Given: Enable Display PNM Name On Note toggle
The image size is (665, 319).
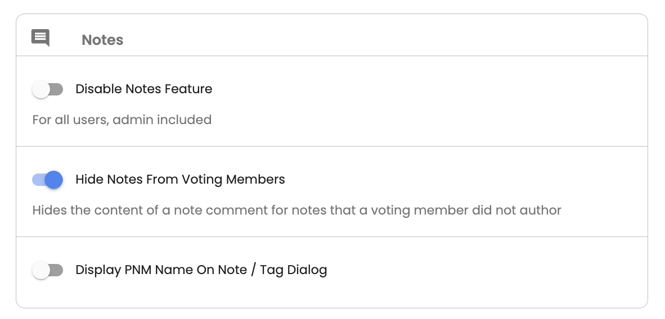Looking at the screenshot, I should [x=47, y=270].
